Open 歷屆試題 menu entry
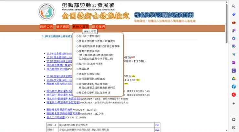 (84, 69)
